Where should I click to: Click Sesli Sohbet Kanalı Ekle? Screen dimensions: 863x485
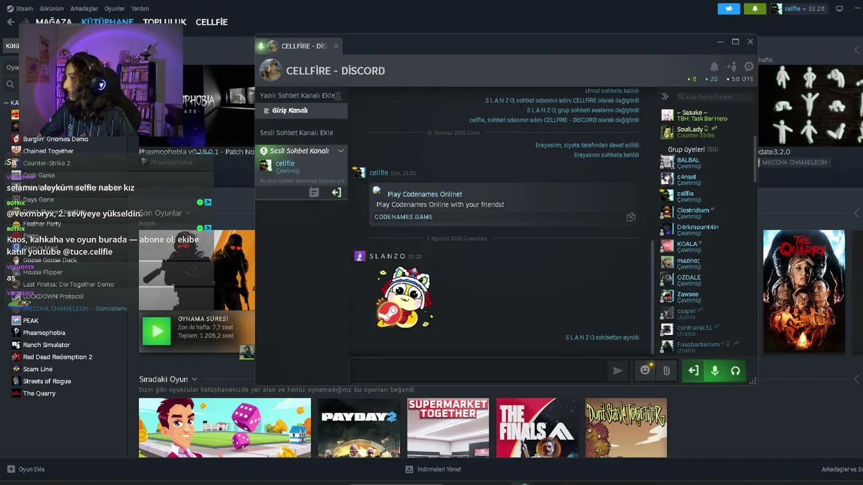(x=297, y=133)
